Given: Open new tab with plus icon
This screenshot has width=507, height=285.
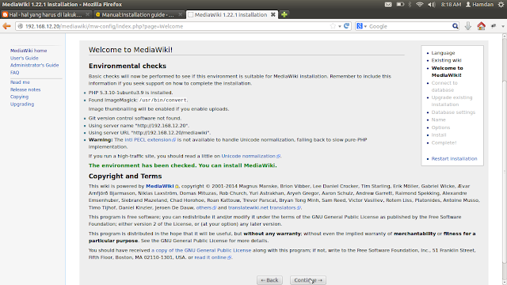Looking at the screenshot, I should point(284,14).
